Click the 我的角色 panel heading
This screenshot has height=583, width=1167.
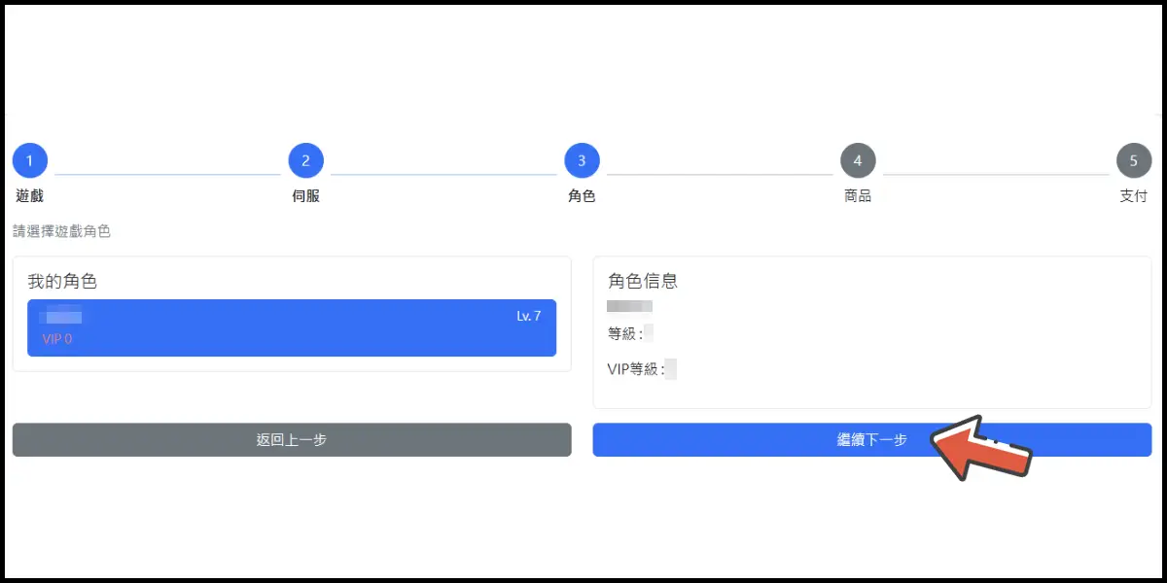[x=62, y=282]
